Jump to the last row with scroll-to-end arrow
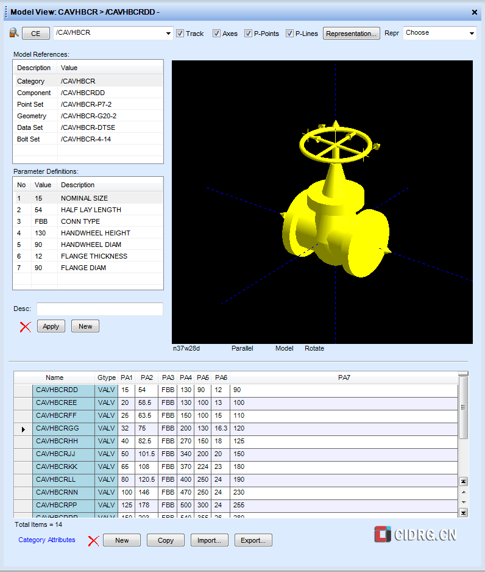The width and height of the screenshot is (485, 572). tap(463, 513)
